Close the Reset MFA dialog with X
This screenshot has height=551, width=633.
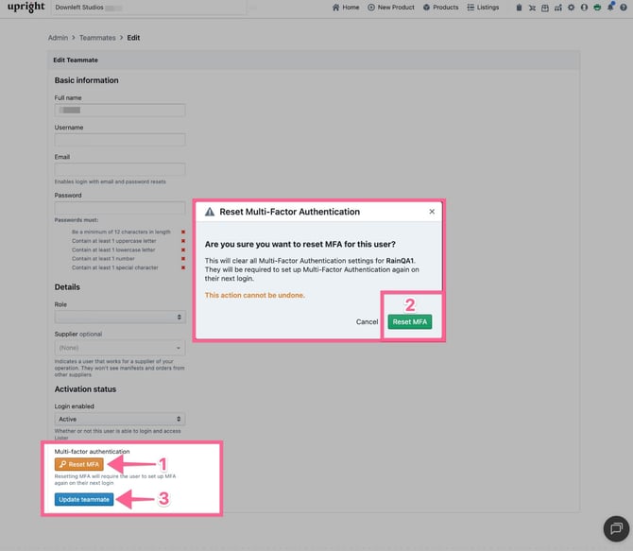432,212
